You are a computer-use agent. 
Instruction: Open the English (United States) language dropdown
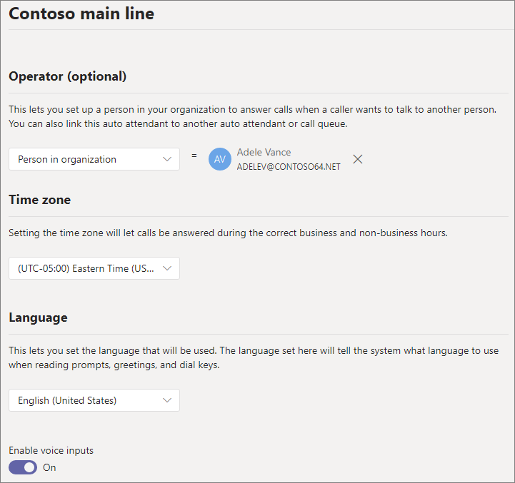tap(94, 400)
